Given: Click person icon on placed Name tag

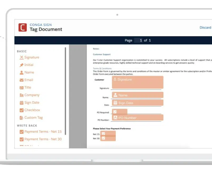Looking at the screenshot, I should click(115, 95).
